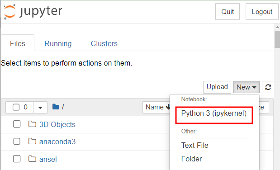Screen dimensions: 280x170
Task: Check the anaconda3 row checkbox
Action: point(17,142)
